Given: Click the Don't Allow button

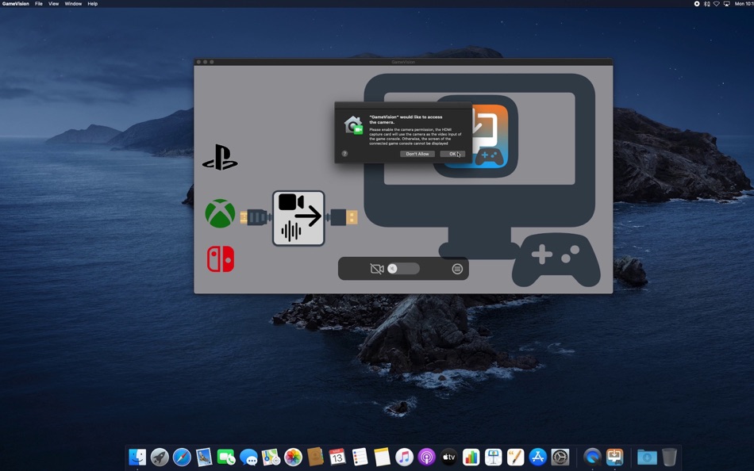Looking at the screenshot, I should pos(417,154).
